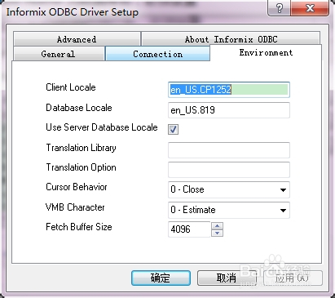Click the Translation Library label
Screen dimensions: 335x298
81,148
